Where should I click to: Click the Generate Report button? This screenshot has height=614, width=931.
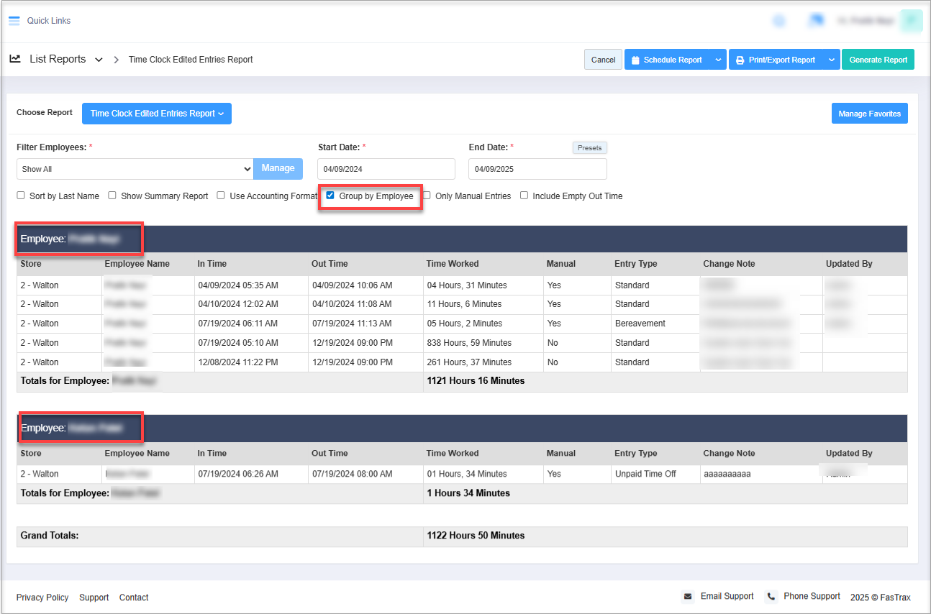tap(878, 60)
